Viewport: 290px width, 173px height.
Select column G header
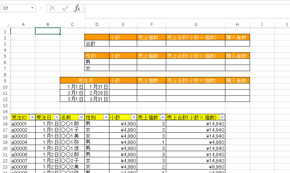coord(195,24)
